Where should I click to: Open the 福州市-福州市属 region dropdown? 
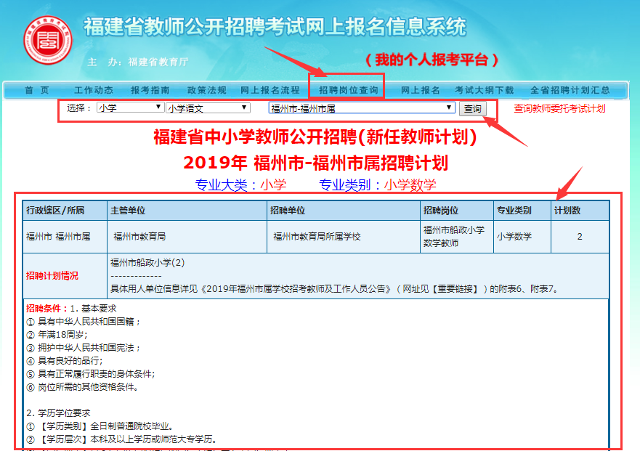click(362, 108)
